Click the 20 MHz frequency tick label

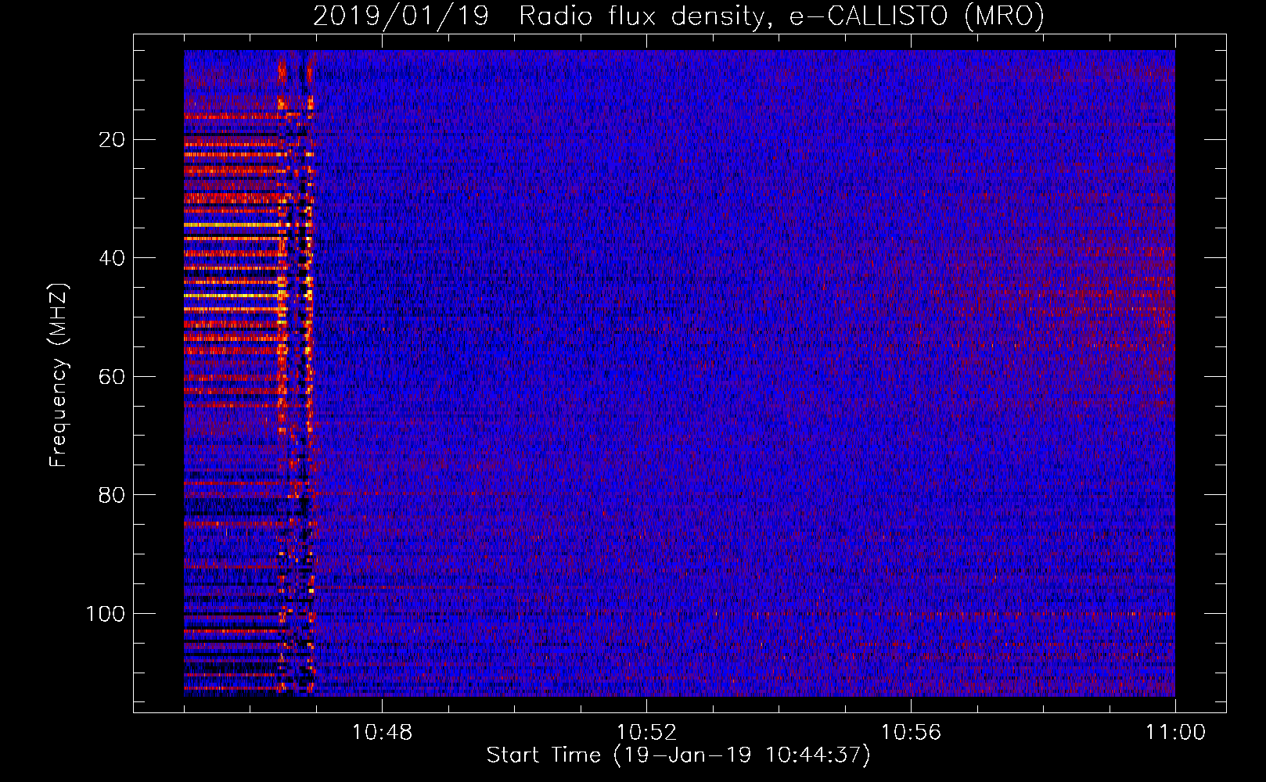112,140
